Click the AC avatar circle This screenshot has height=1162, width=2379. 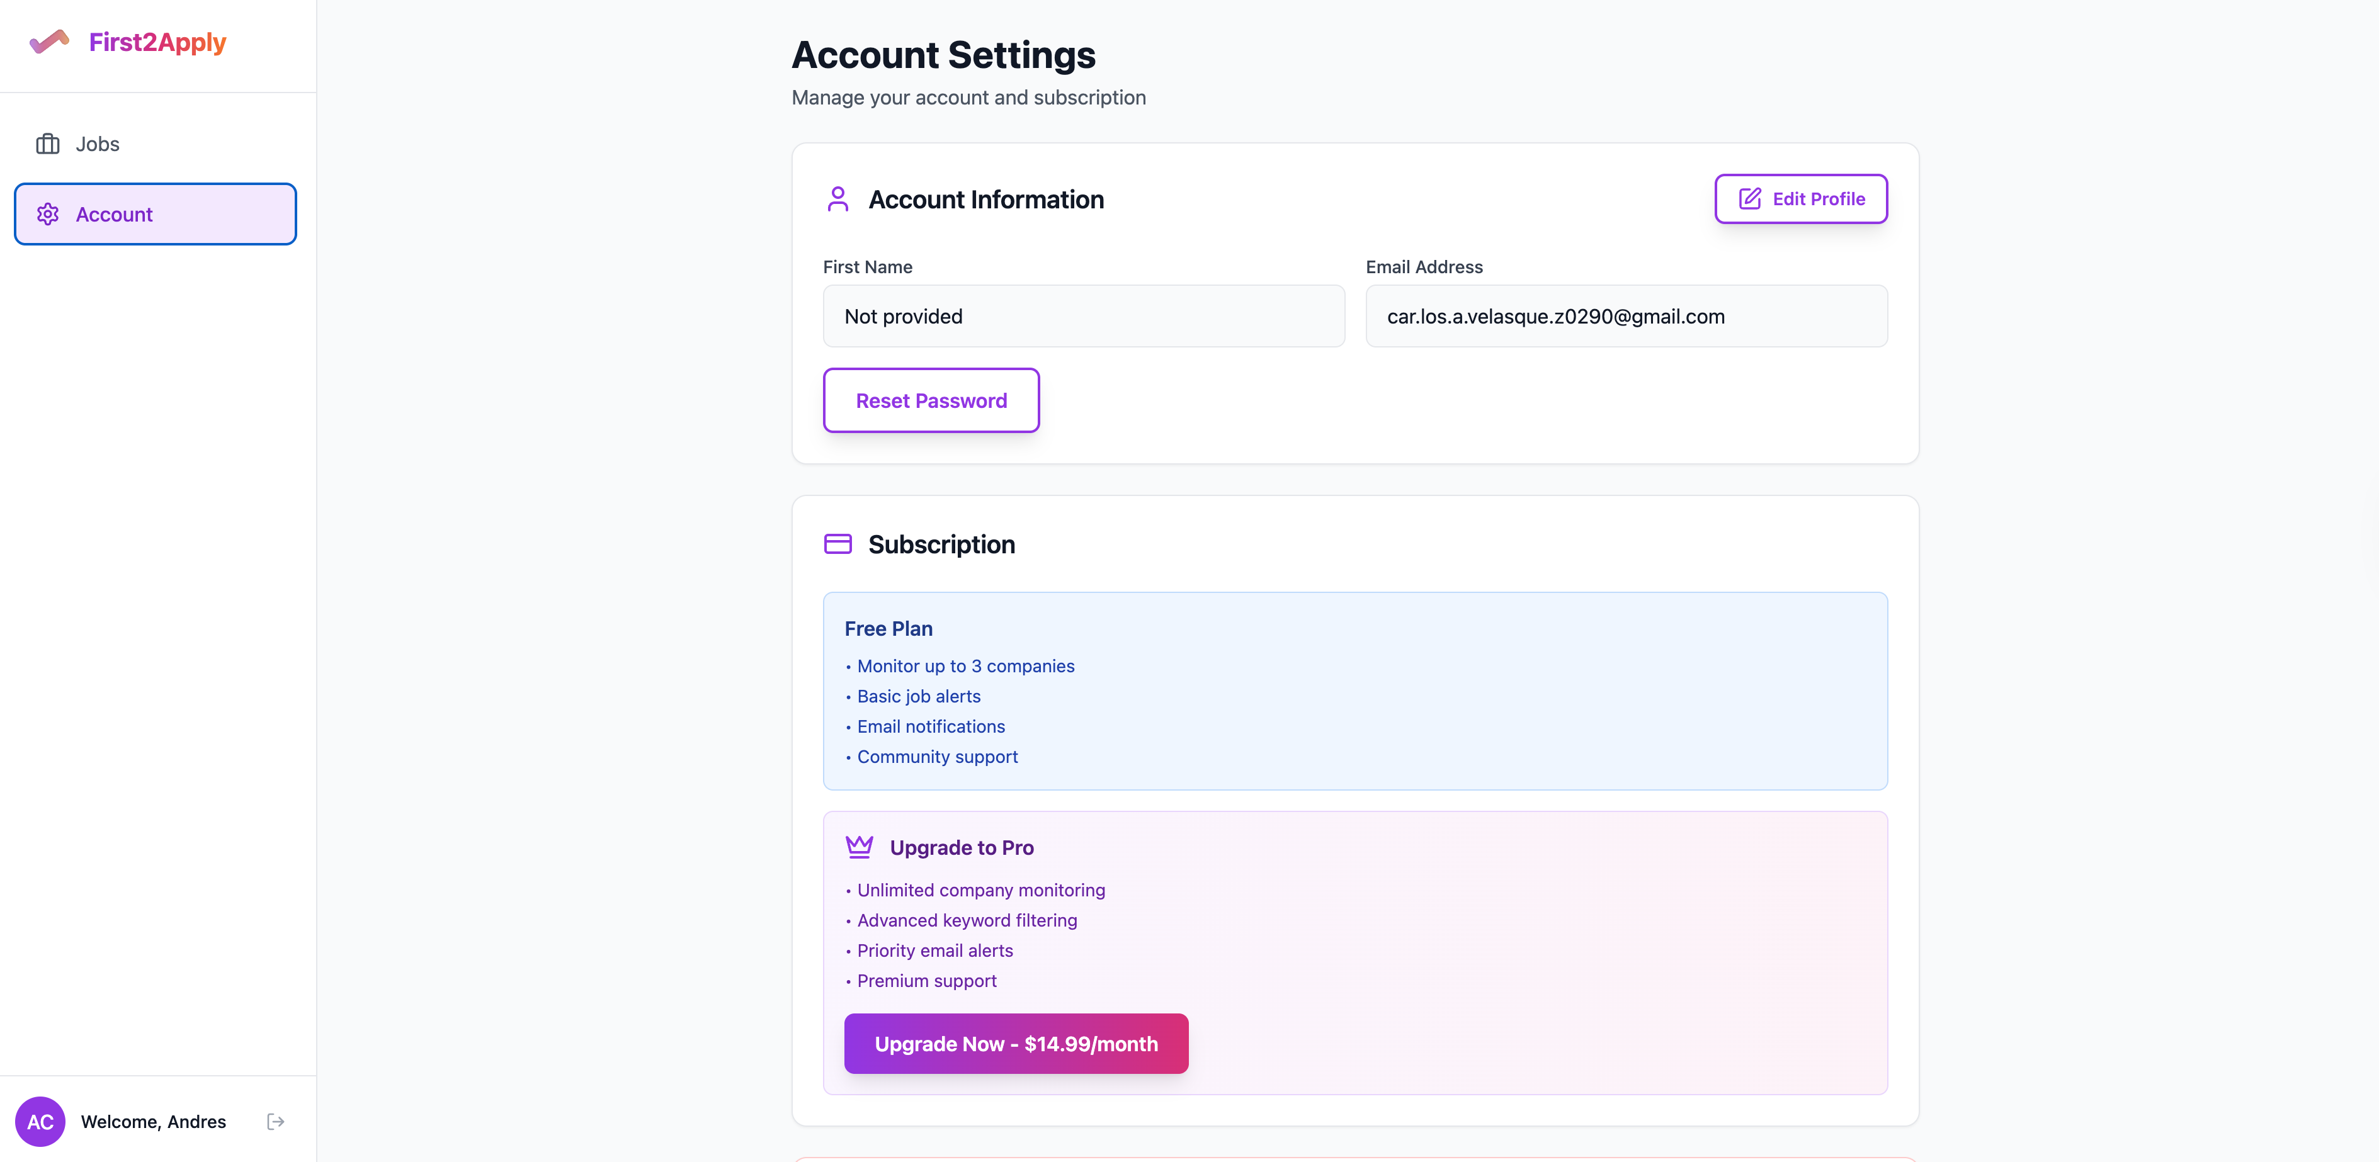pyautogui.click(x=40, y=1121)
